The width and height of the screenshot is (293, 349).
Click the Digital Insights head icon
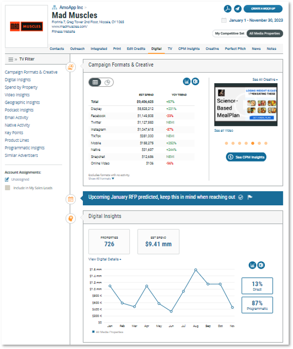pyautogui.click(x=71, y=219)
